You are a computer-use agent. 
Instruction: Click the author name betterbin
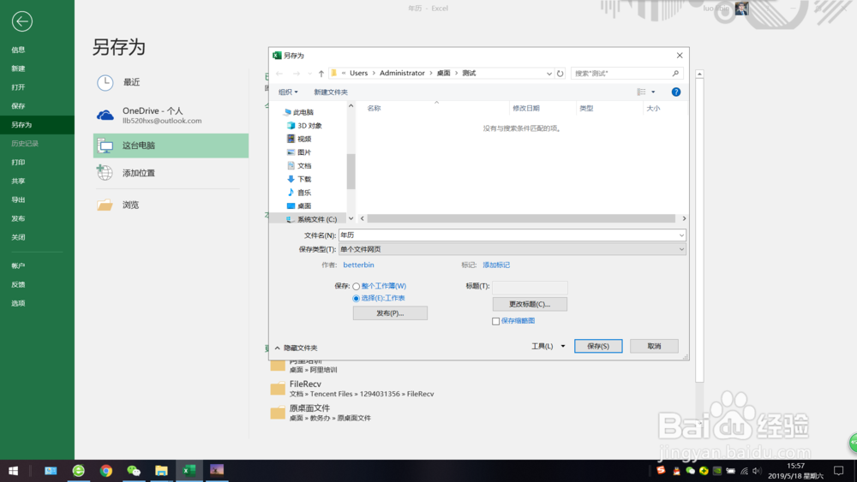click(x=358, y=265)
